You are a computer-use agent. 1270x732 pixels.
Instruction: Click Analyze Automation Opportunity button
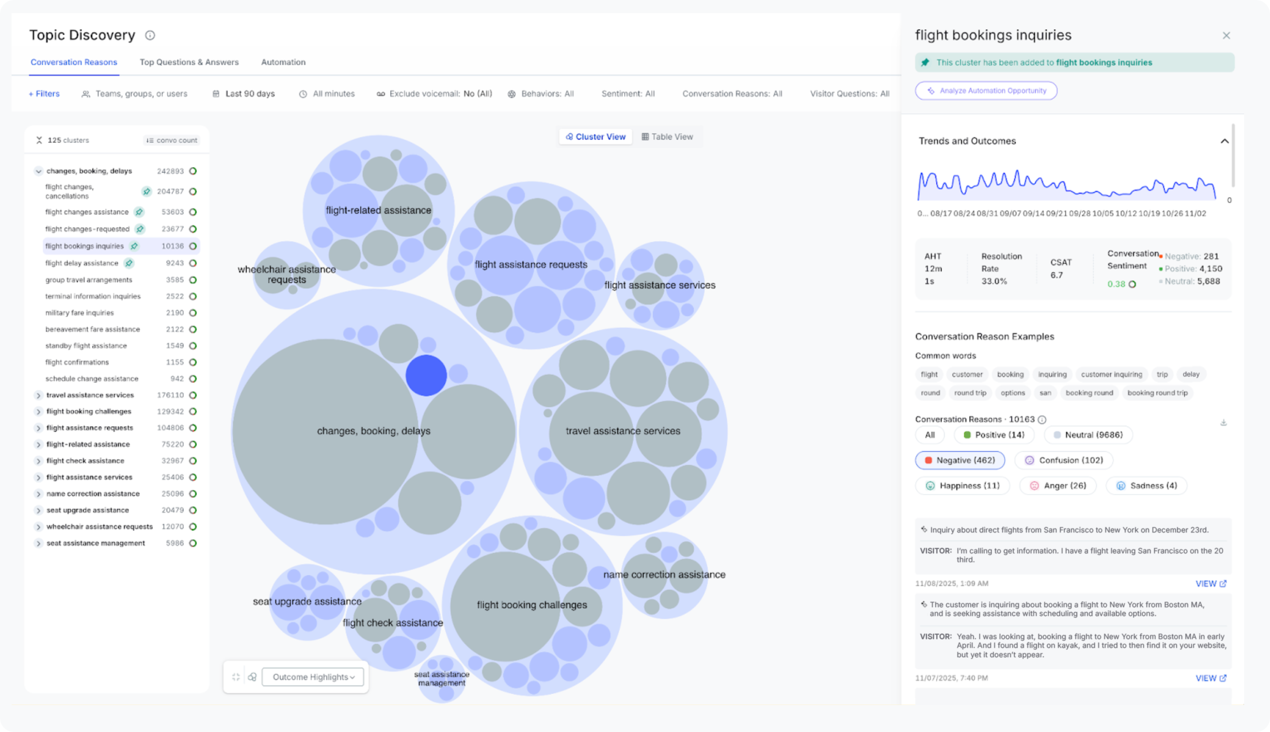point(986,91)
